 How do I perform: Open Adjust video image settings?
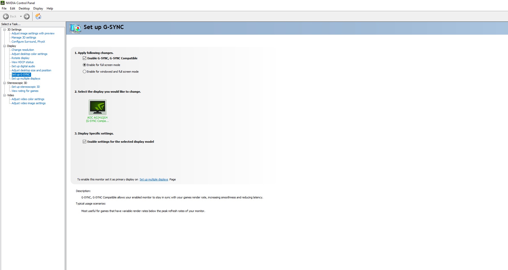click(x=28, y=103)
